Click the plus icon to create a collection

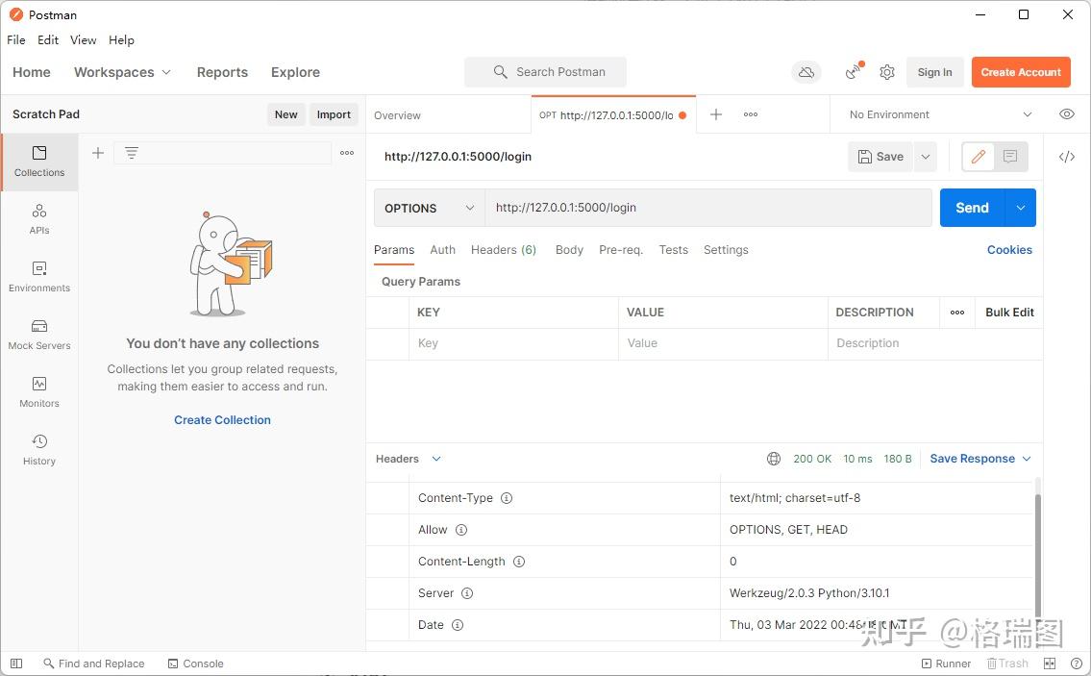tap(98, 153)
